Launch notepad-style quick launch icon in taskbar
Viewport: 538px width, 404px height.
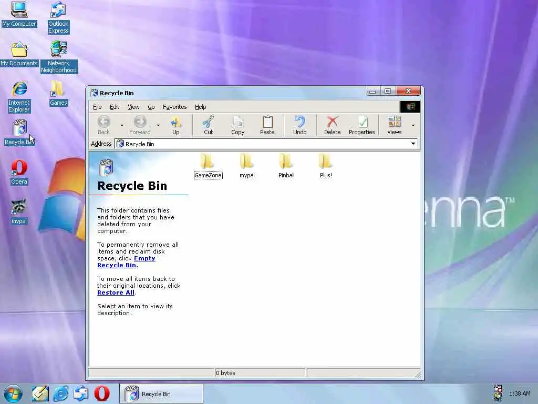click(x=40, y=393)
